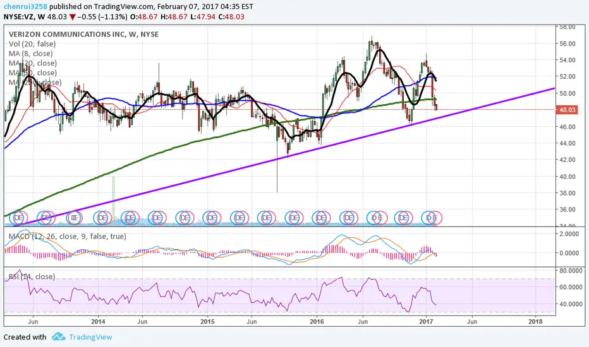Click the 0.0000 MACD scale label

pos(569,253)
